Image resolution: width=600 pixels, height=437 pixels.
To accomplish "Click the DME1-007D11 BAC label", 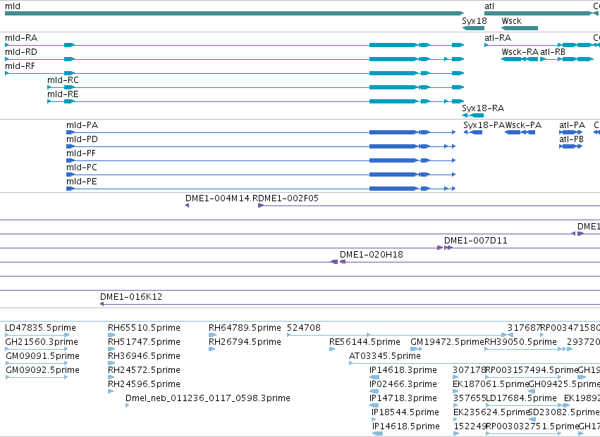I will pyautogui.click(x=476, y=241).
